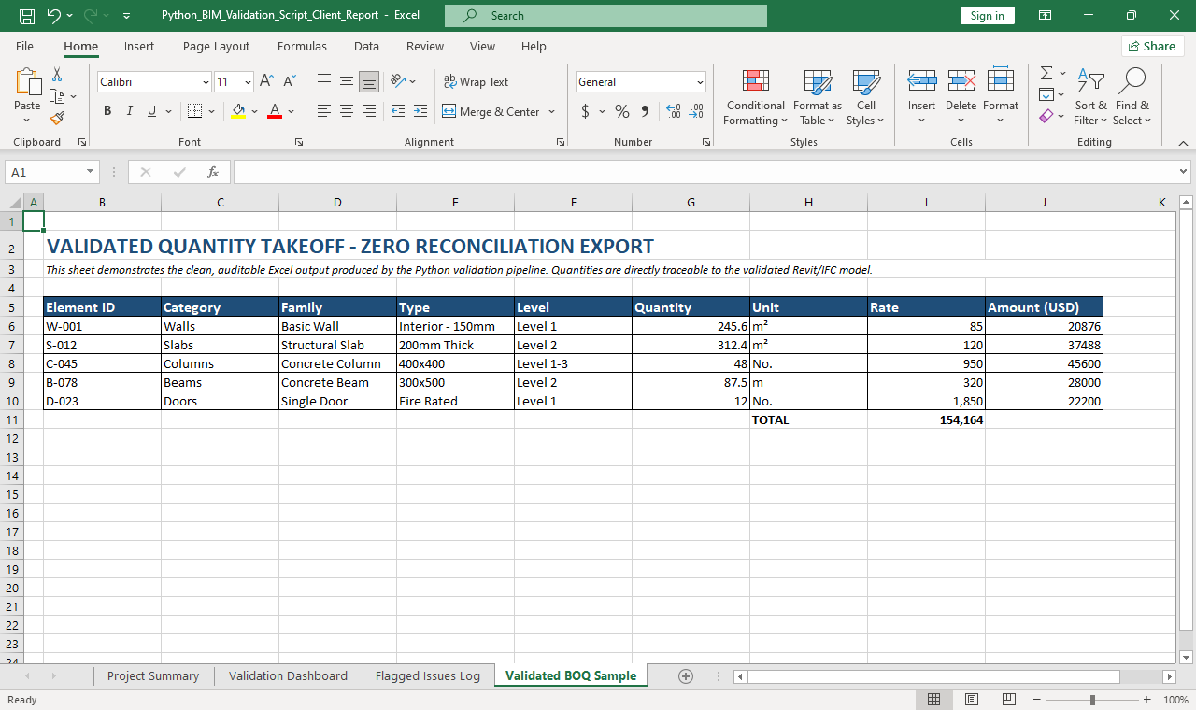Click the AutoSum sigma icon
1196x710 pixels.
[x=1046, y=73]
